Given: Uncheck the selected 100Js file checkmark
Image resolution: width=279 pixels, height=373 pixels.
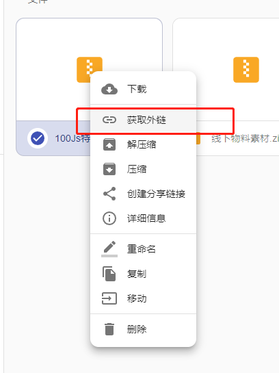Looking at the screenshot, I should [x=38, y=138].
